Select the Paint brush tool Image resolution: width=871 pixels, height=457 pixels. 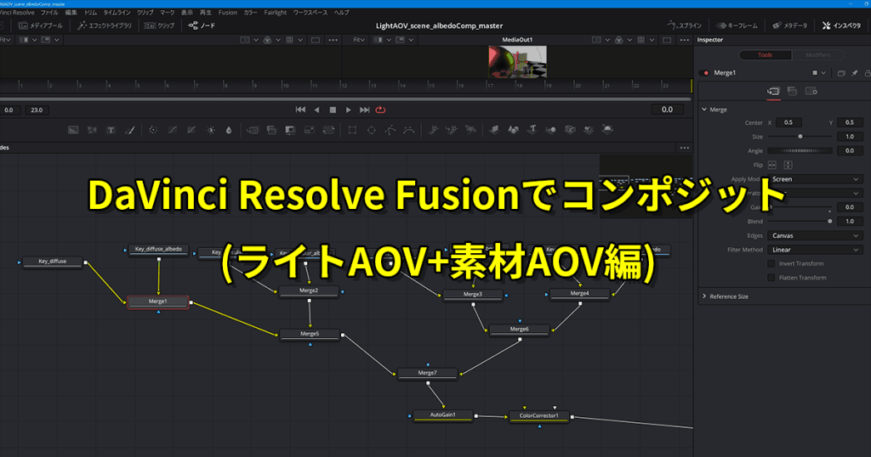130,130
